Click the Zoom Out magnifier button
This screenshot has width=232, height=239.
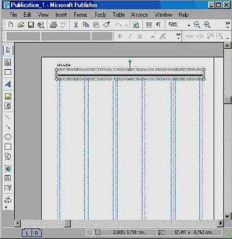[197, 25]
